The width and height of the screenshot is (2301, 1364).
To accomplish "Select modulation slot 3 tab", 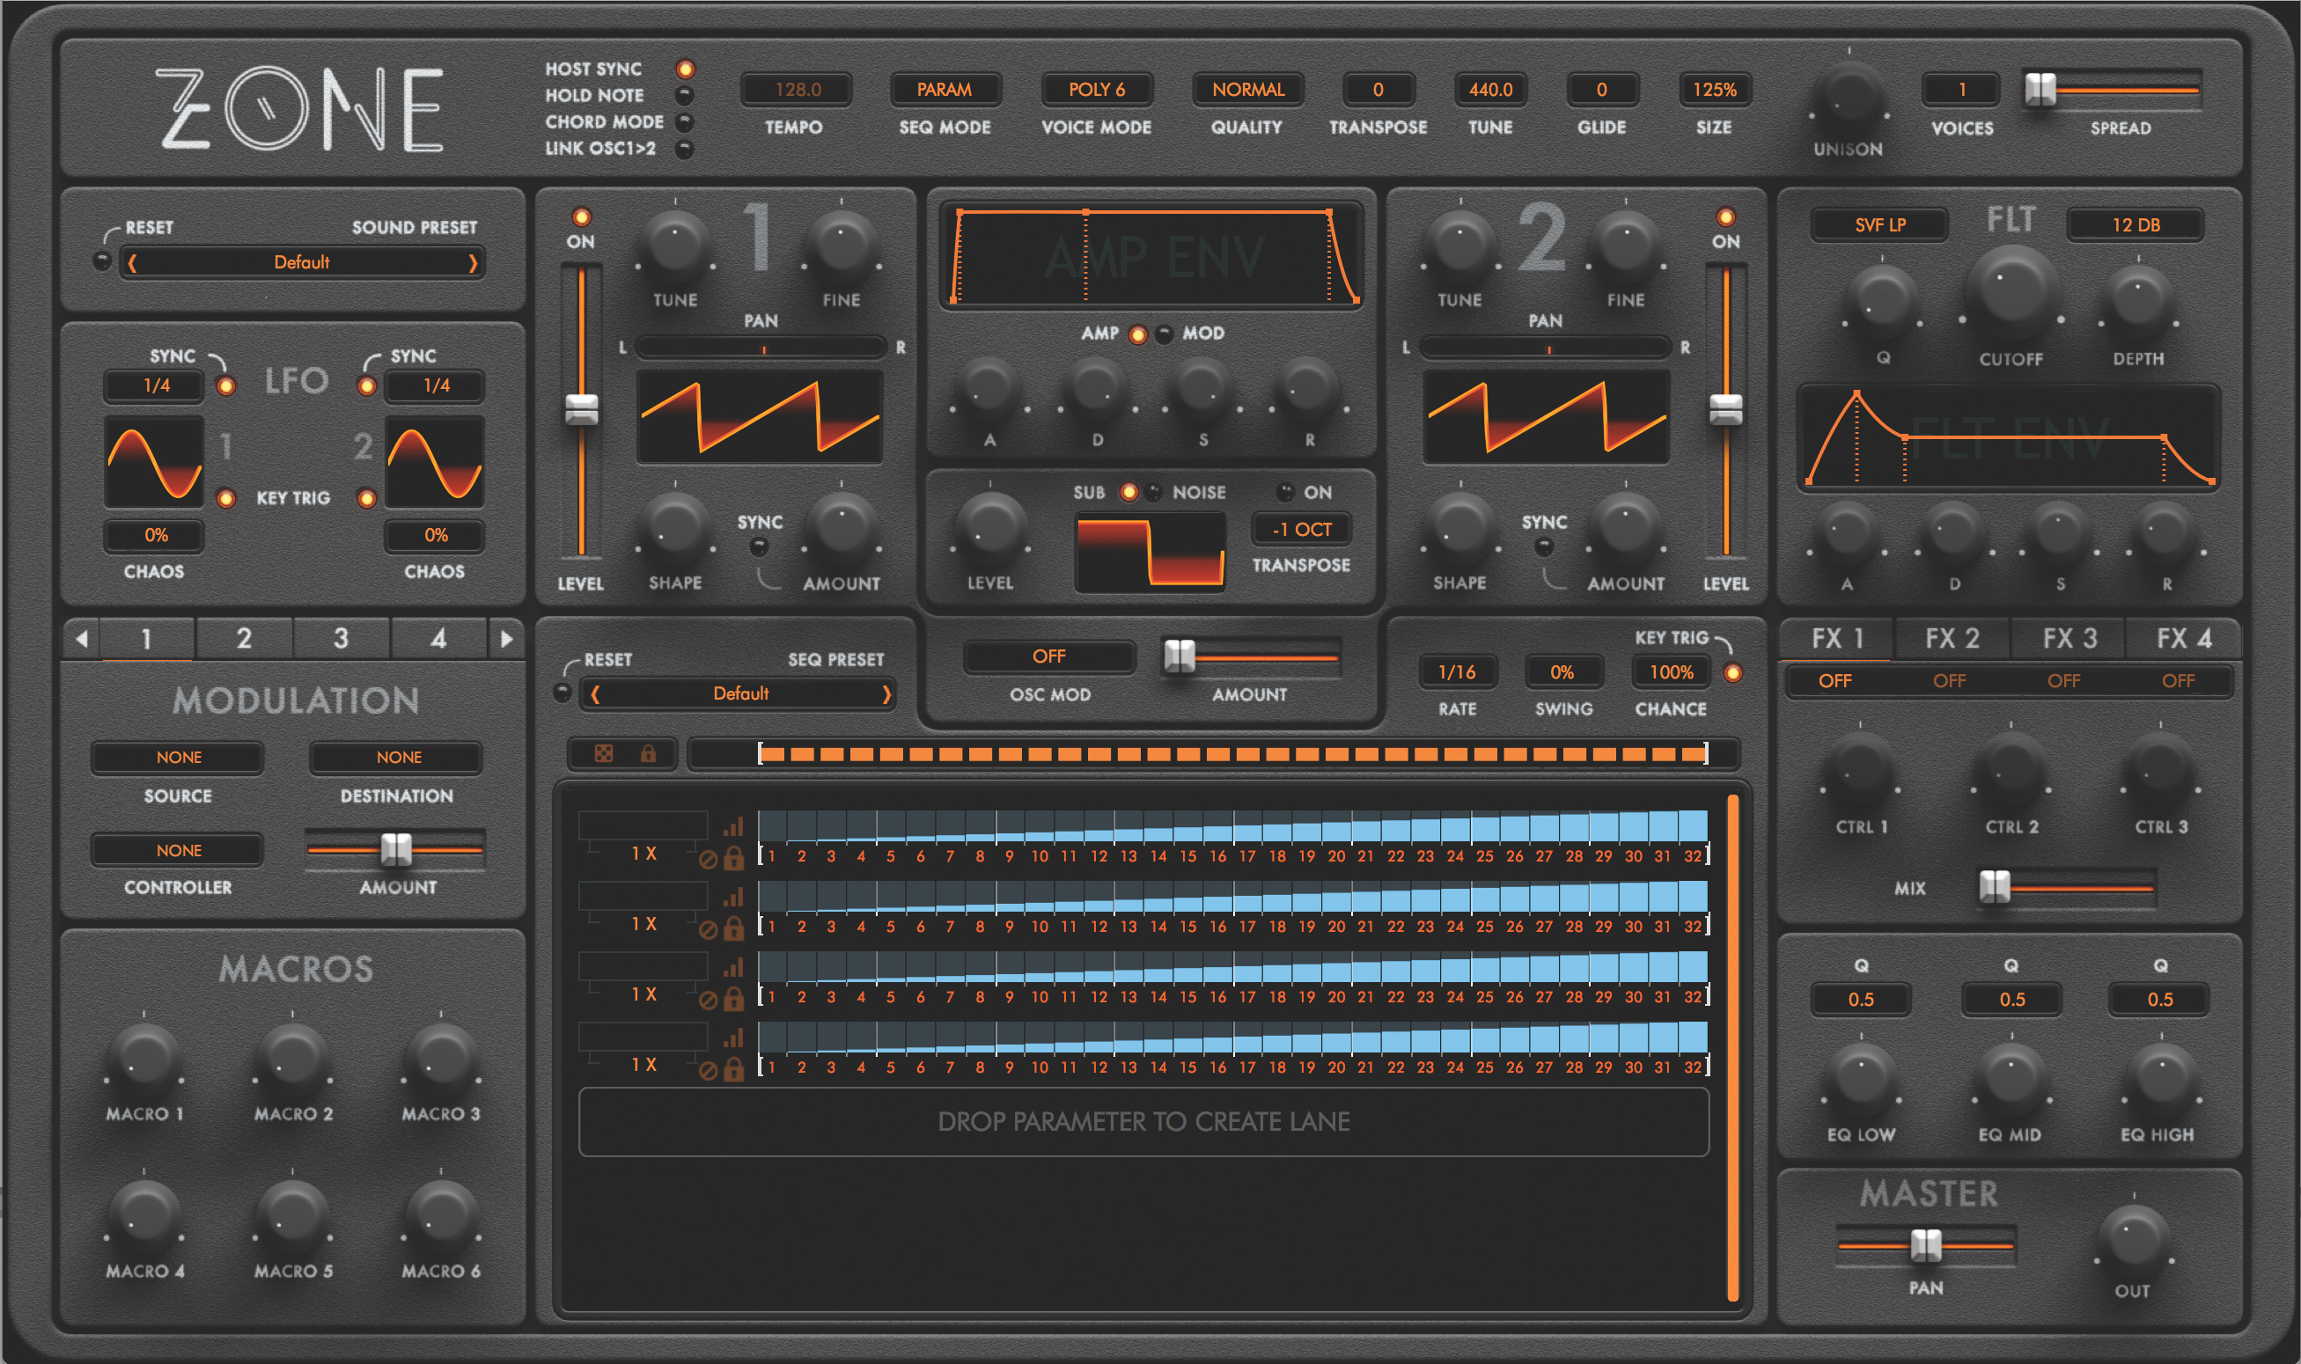I will (341, 638).
